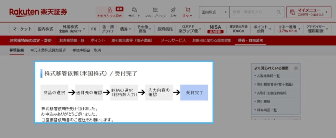Open the 移管依頼 sub-tab
This screenshot has width=336, height=138.
16,50
